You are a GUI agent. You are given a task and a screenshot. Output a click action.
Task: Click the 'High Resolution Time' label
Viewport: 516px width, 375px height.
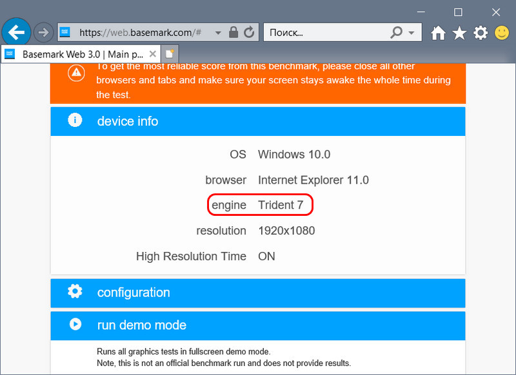tap(191, 256)
